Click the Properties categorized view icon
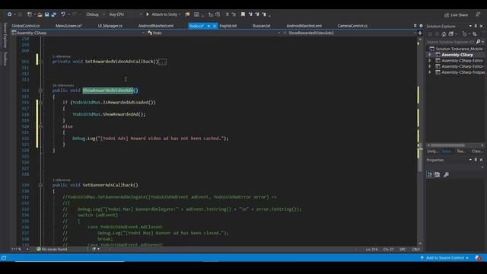Viewport: 487px width, 274px height. click(x=430, y=174)
